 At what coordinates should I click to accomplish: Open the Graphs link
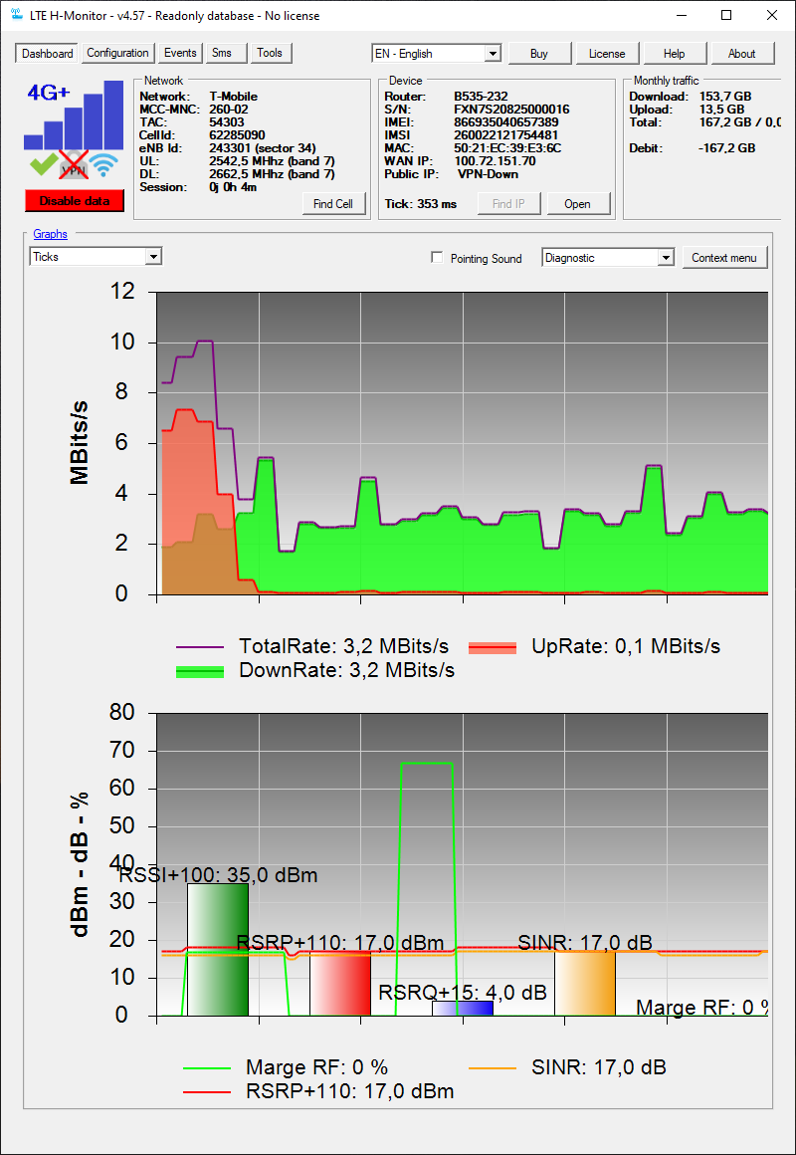tap(50, 234)
